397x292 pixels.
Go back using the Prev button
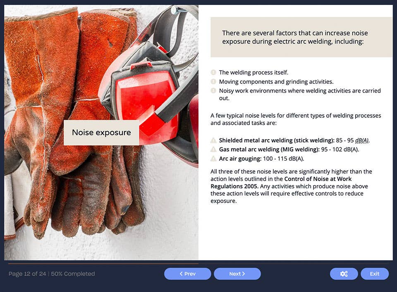(188, 273)
